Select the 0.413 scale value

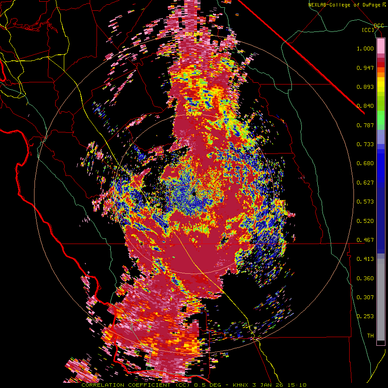click(365, 259)
